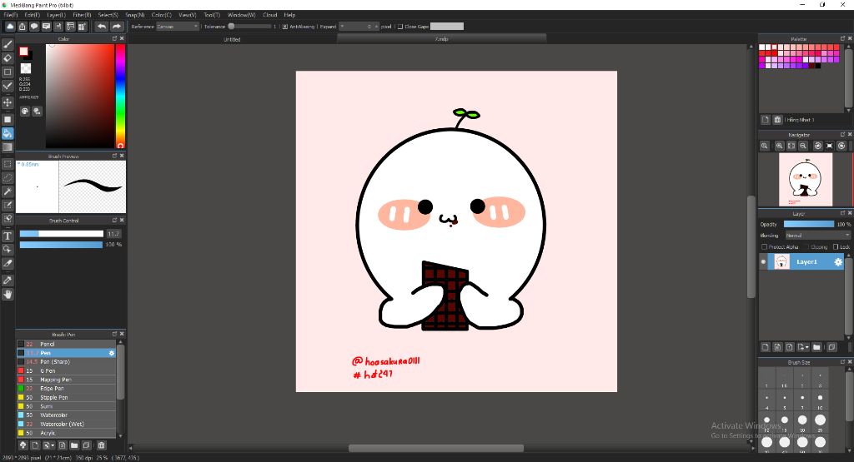Enable Protect Alpha checkbox
854x462 pixels.
click(764, 247)
